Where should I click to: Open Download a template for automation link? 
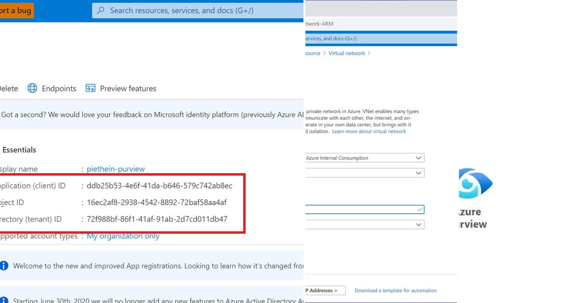point(395,290)
